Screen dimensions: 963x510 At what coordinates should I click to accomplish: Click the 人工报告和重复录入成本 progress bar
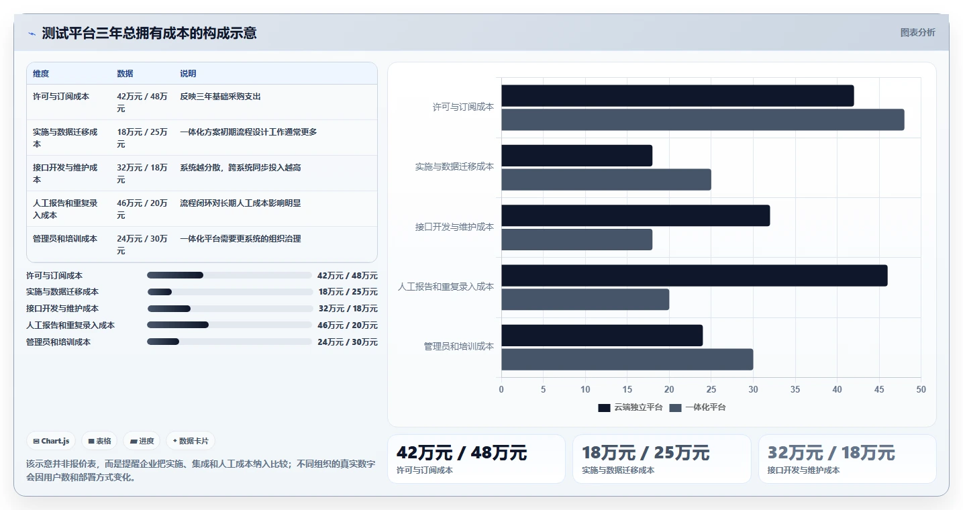[229, 325]
